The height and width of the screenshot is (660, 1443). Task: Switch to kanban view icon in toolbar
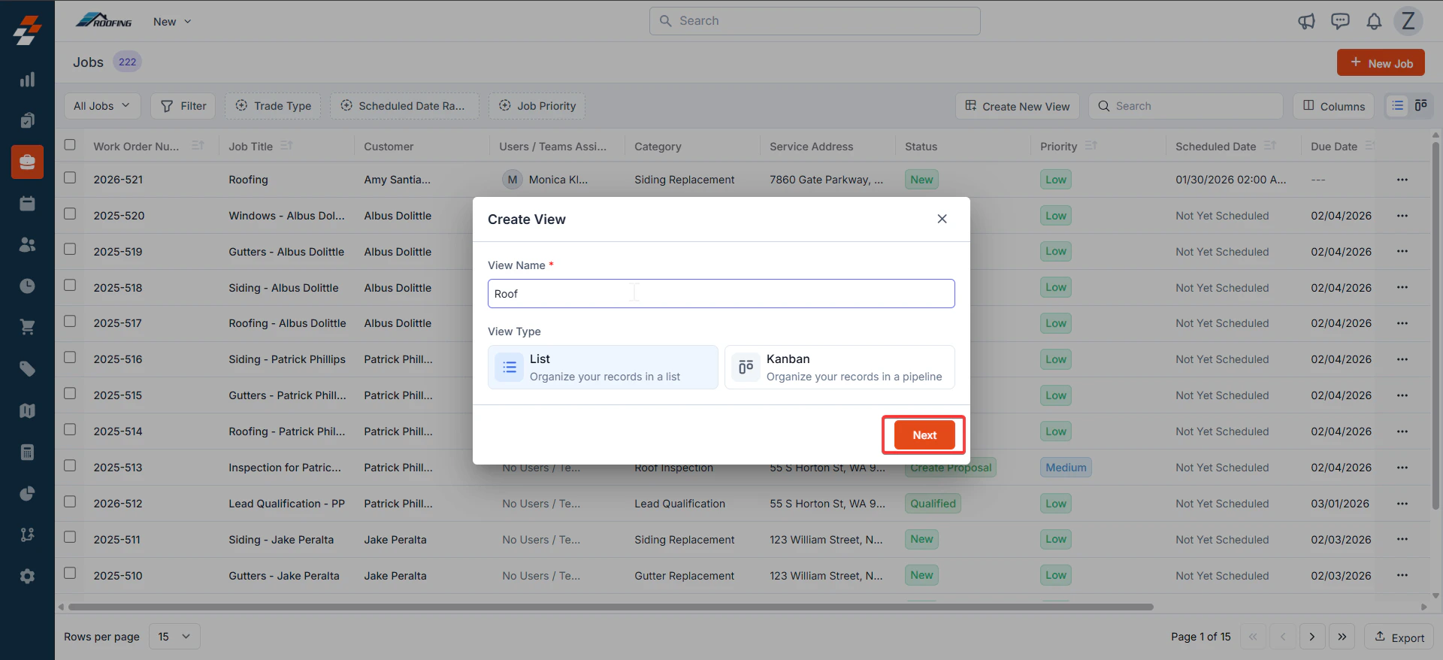pyautogui.click(x=1420, y=106)
